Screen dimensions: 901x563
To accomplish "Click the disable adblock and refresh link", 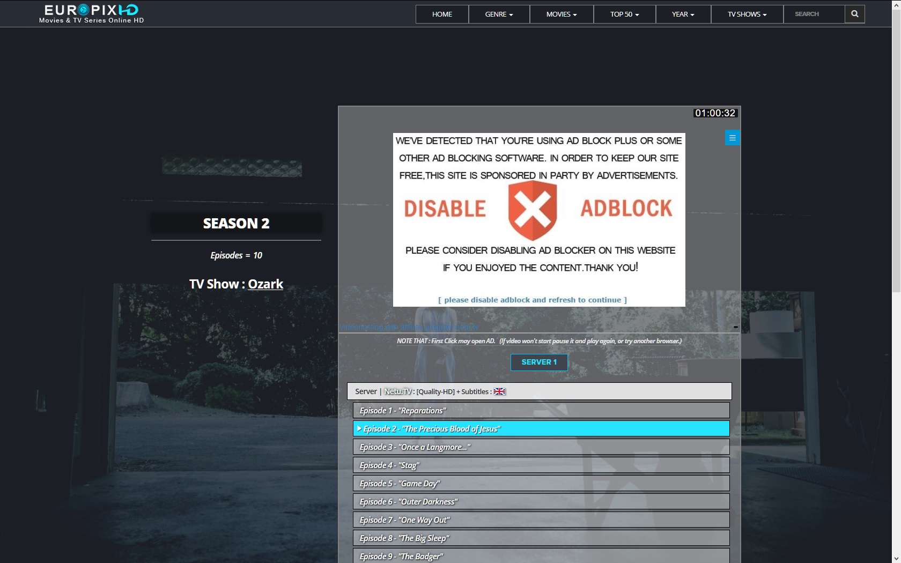I will click(x=531, y=300).
